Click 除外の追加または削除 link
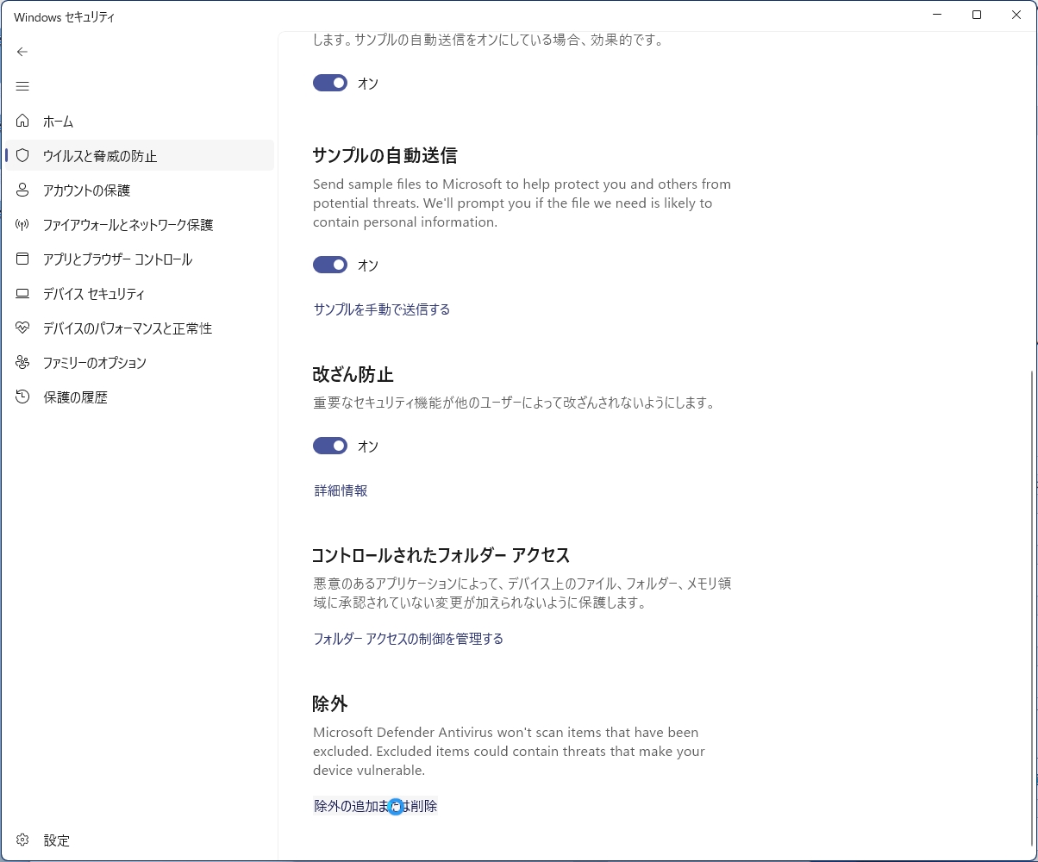The width and height of the screenshot is (1038, 862). (x=376, y=806)
